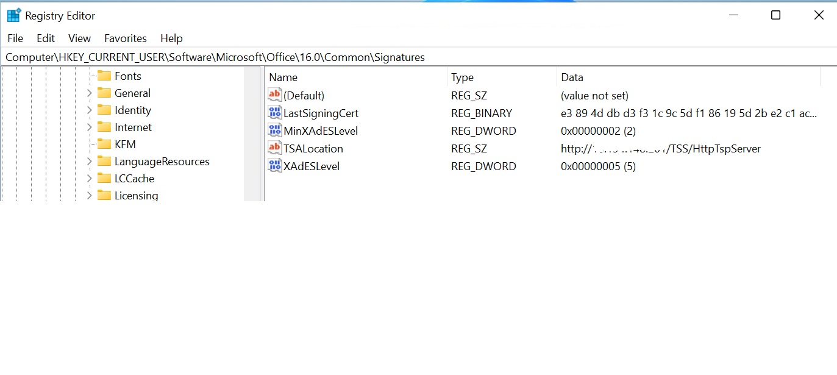Open the Favorites menu
Image resolution: width=837 pixels, height=375 pixels.
point(125,38)
